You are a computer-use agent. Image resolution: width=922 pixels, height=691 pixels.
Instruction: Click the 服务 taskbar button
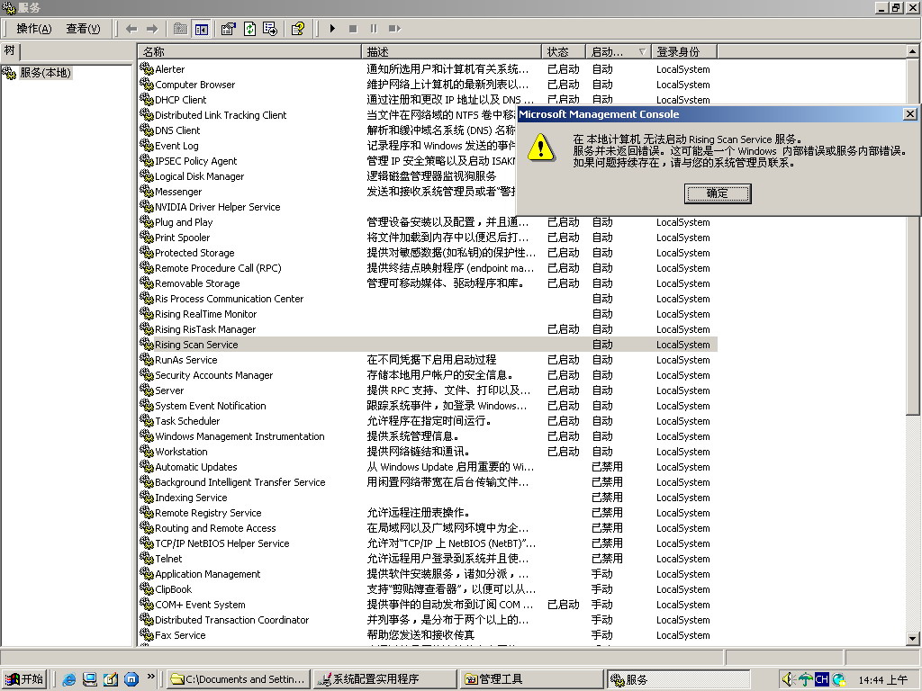coord(679,679)
